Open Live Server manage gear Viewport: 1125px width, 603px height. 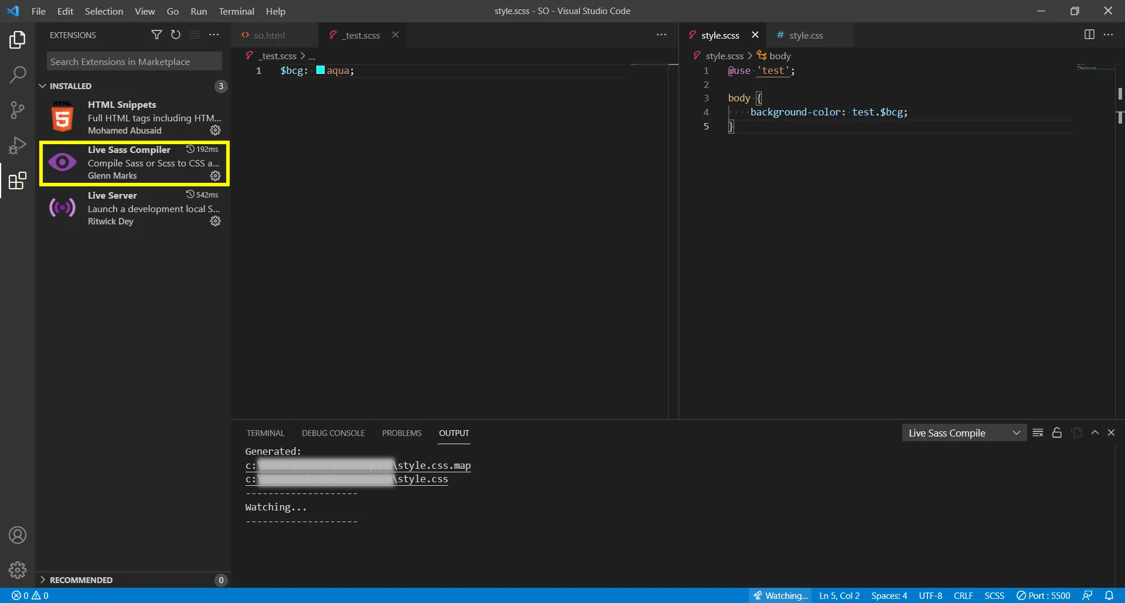(x=216, y=221)
